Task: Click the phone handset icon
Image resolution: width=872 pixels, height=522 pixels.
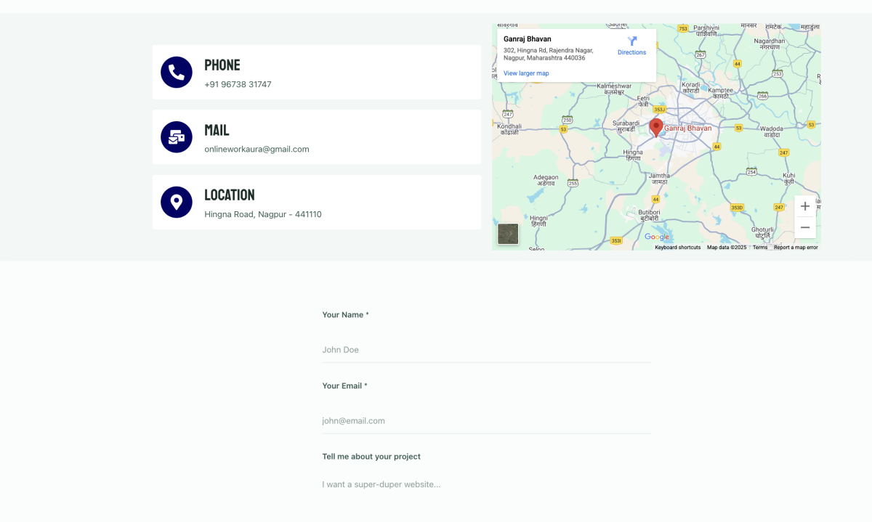Action: [176, 73]
